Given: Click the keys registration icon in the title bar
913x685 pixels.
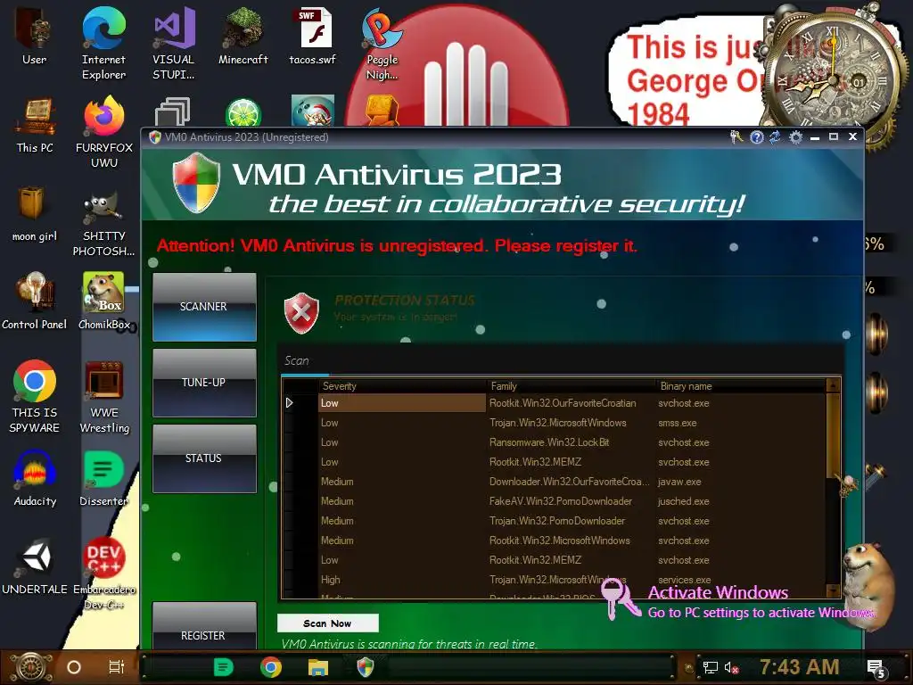Looking at the screenshot, I should 736,137.
